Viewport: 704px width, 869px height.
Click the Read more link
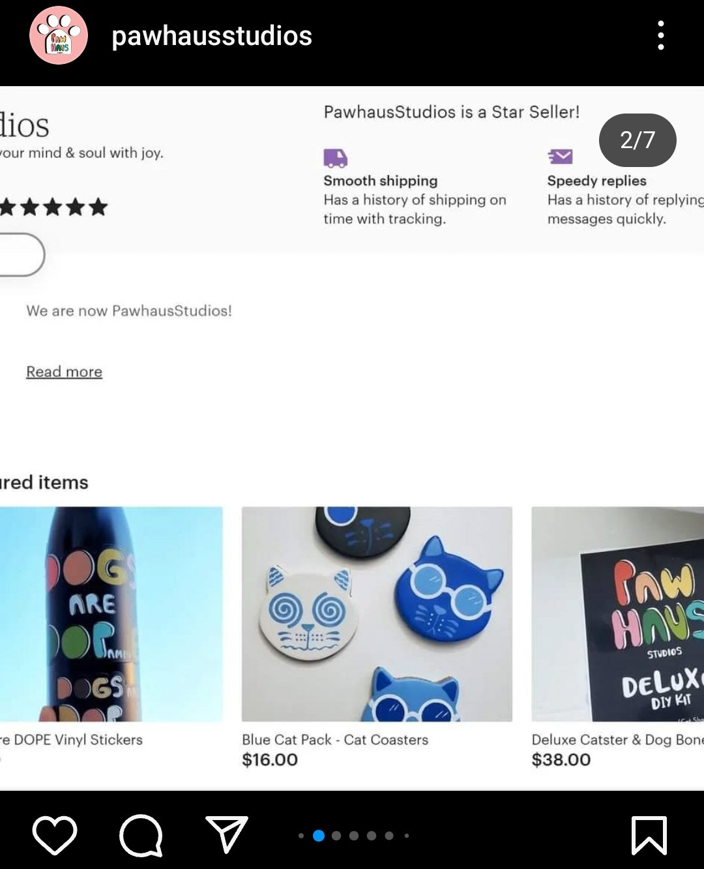64,372
